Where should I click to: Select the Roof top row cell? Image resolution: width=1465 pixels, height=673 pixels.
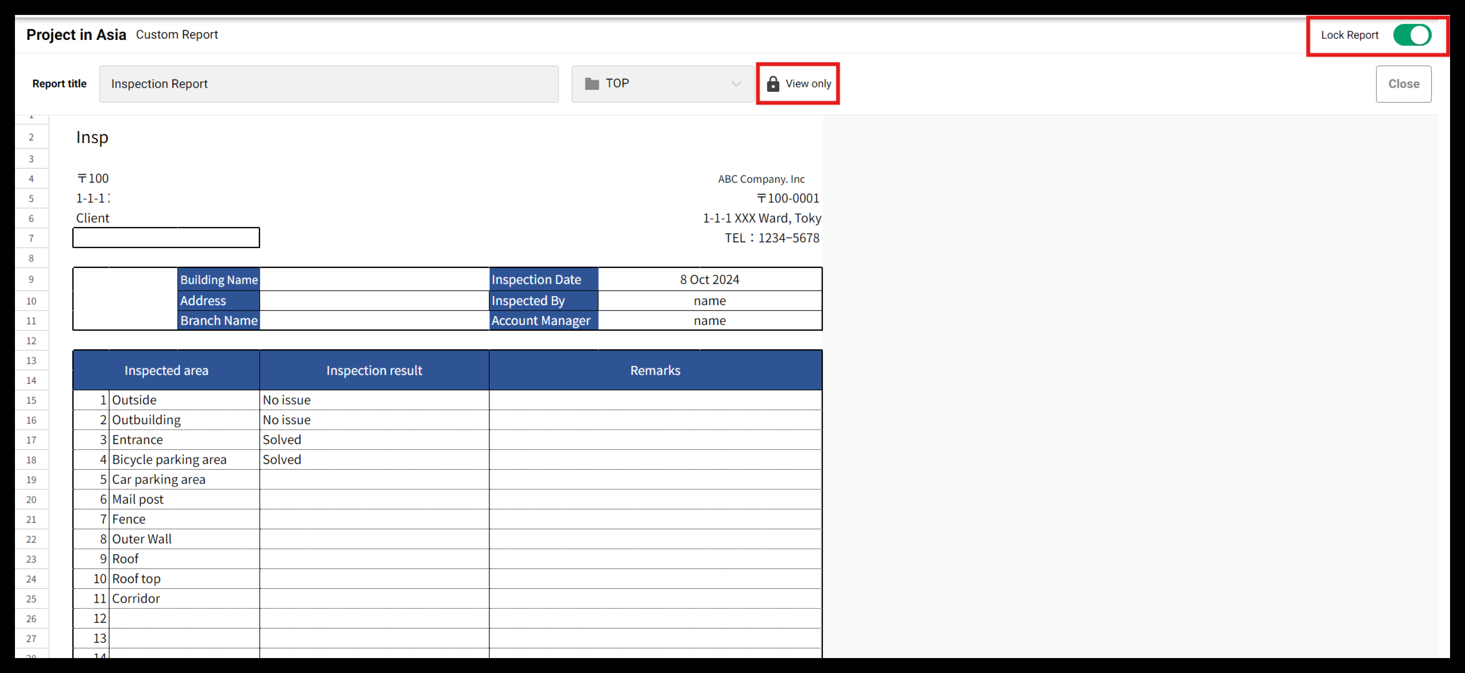136,579
